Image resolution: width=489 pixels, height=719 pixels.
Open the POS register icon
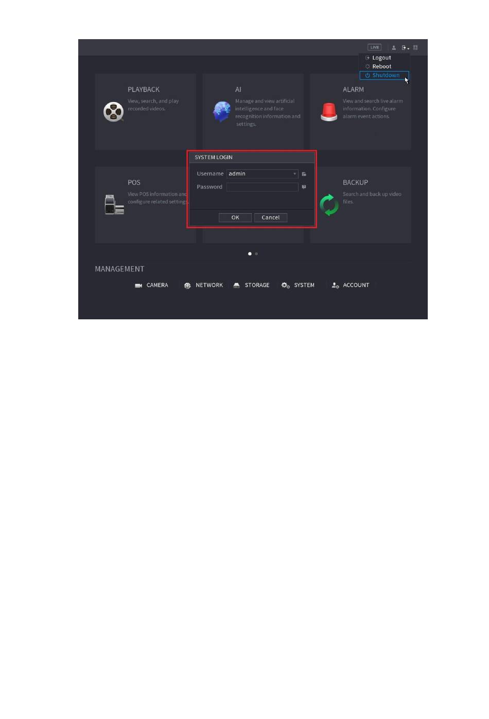[114, 204]
